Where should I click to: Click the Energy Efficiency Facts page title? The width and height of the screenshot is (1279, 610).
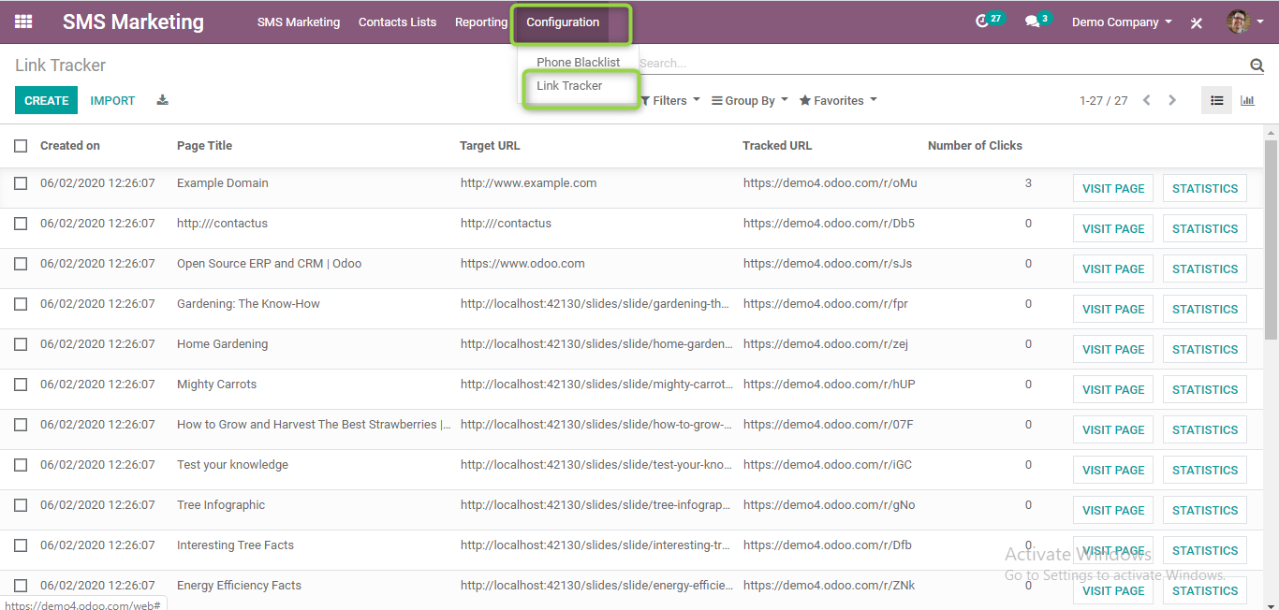click(239, 586)
